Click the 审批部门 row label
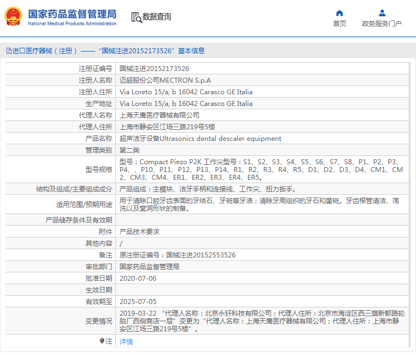 tap(99, 267)
